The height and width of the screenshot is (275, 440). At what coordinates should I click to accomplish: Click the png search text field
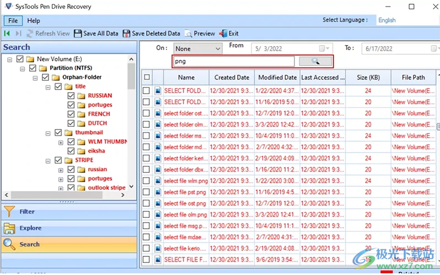click(233, 61)
